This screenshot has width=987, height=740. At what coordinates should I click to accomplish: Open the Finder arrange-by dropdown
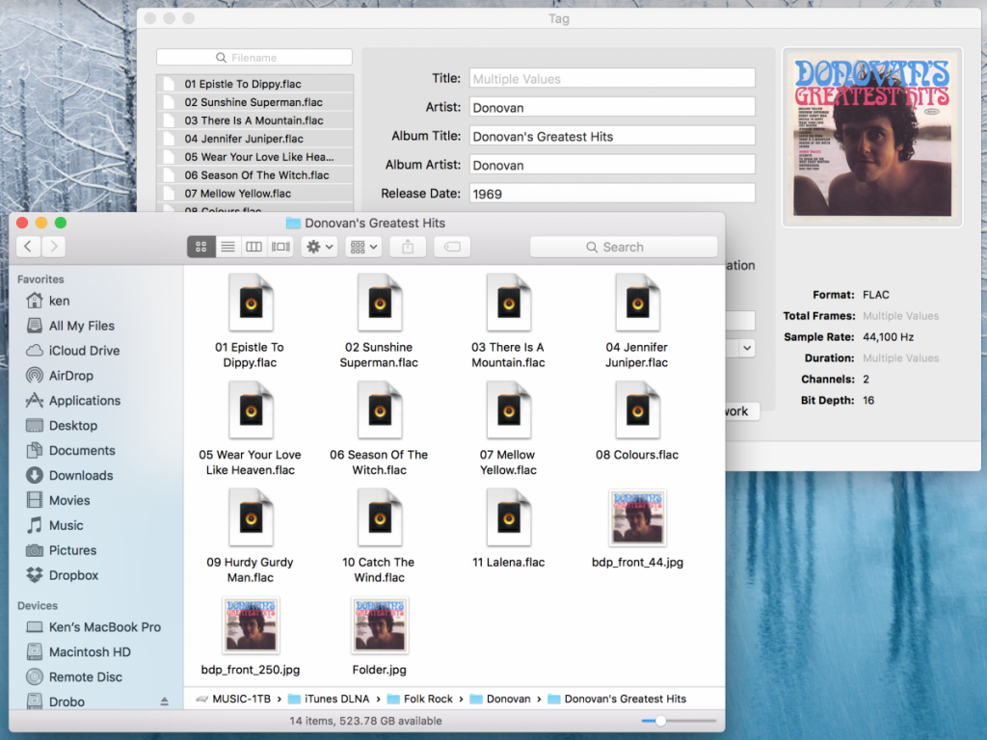pyautogui.click(x=363, y=247)
